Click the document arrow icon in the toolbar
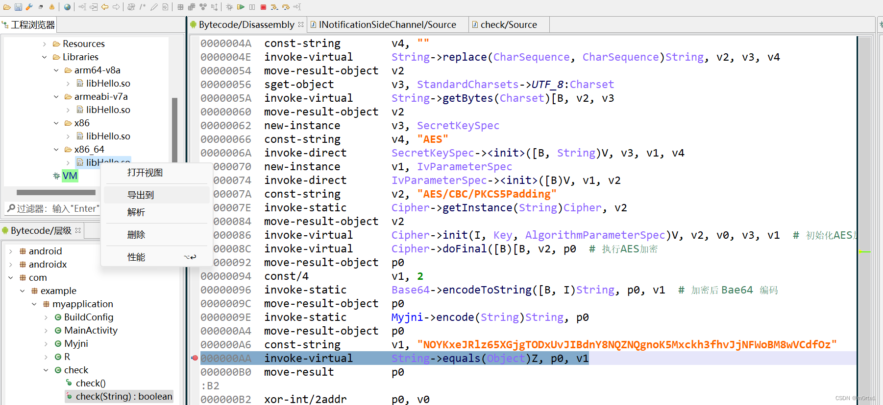Viewport: 883px width, 405px height. coord(165,7)
